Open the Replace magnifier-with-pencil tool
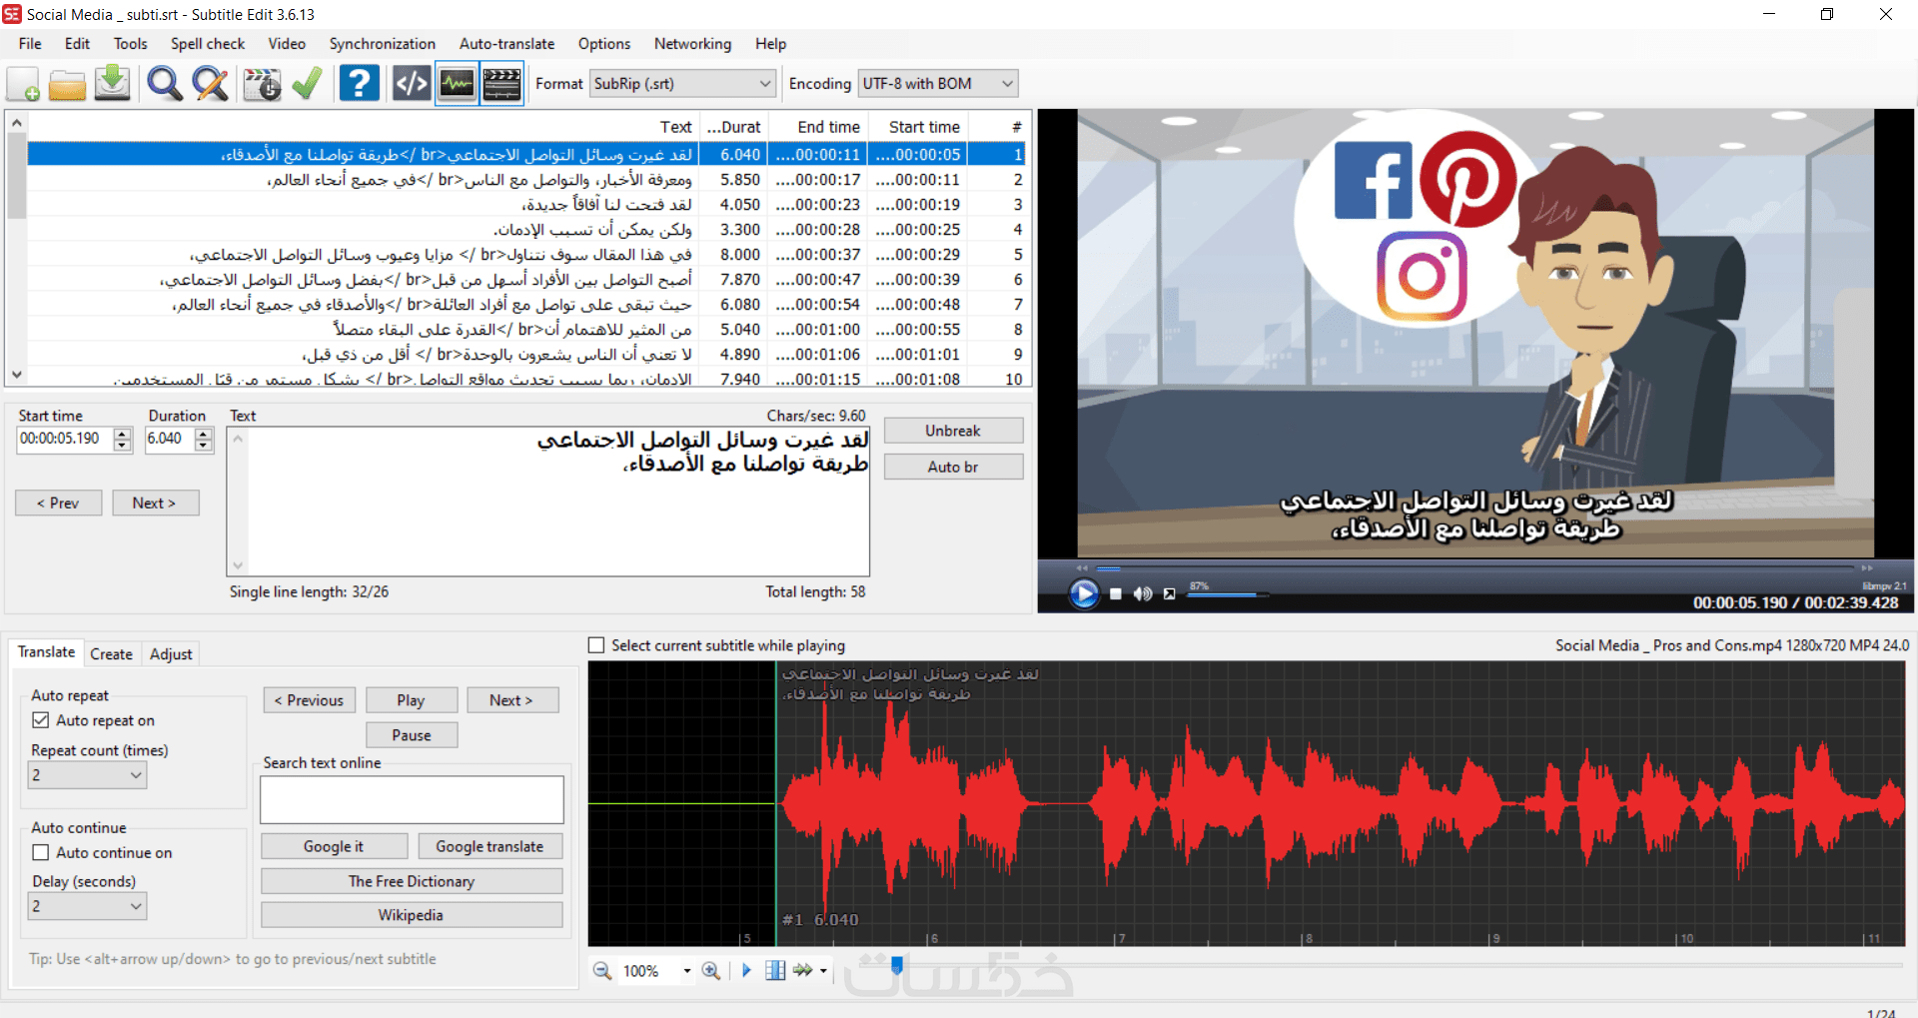 click(x=210, y=84)
